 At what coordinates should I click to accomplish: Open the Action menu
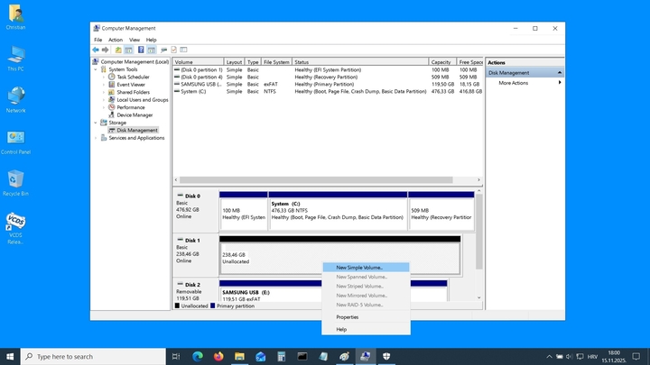point(116,40)
